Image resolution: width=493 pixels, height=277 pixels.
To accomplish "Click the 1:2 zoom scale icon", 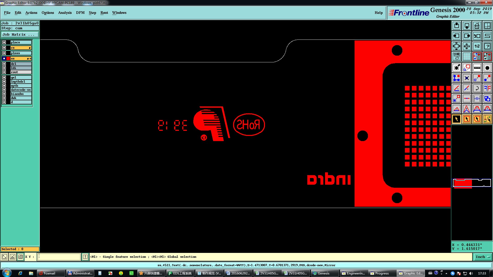I will 477,46.
